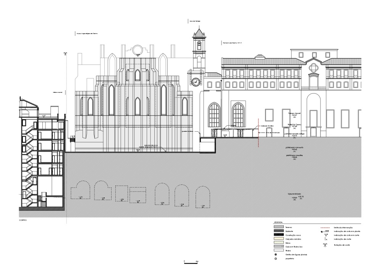The height and width of the screenshot is (270, 382).
Task: Click the 'CORTE' drawing title label
Action: [23, 220]
